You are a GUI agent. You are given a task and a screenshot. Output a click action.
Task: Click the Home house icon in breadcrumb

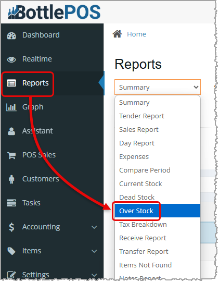tap(117, 34)
